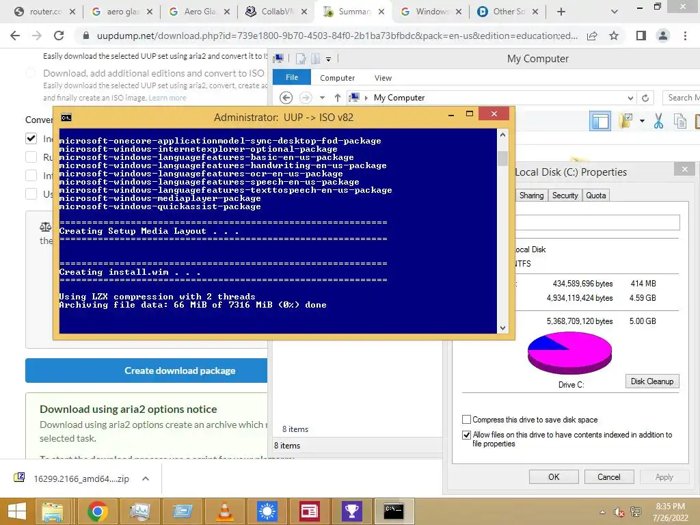The width and height of the screenshot is (700, 525).
Task: Open the trophy app in the taskbar
Action: [x=352, y=511]
